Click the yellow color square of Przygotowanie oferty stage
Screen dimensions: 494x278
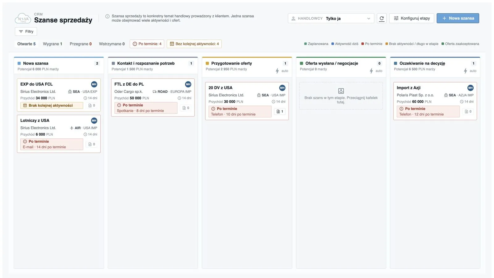pyautogui.click(x=207, y=63)
